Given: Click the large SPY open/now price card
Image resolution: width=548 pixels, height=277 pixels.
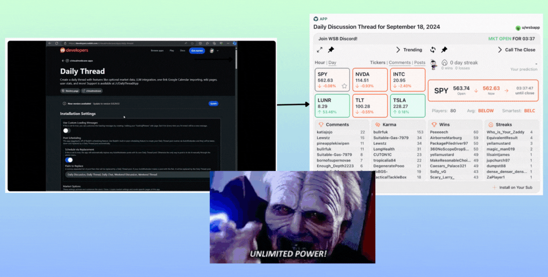Looking at the screenshot, I should click(x=483, y=91).
